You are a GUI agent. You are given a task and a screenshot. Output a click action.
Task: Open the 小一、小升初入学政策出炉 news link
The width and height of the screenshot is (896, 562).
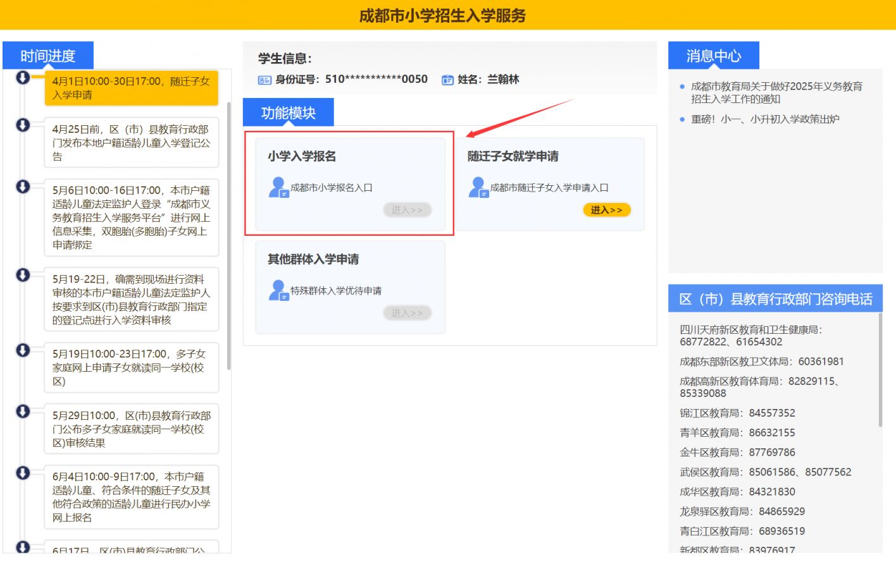[765, 119]
